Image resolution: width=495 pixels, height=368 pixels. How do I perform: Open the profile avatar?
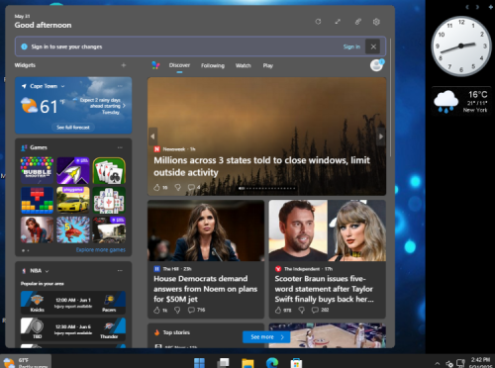coord(376,65)
